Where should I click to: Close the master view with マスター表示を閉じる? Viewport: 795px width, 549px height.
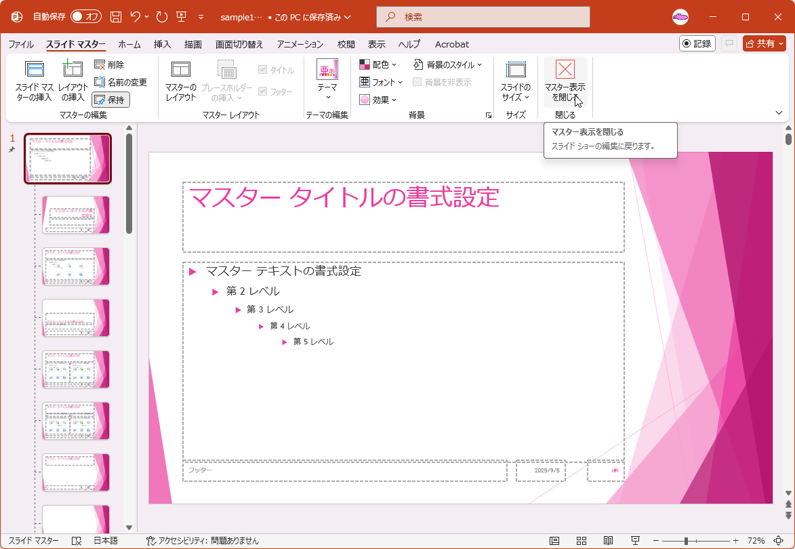[x=565, y=81]
